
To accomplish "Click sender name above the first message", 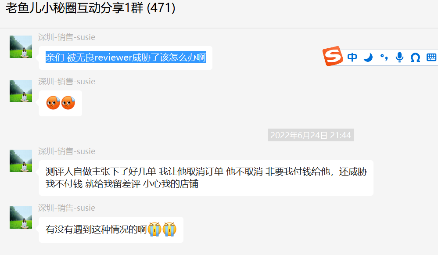I will tap(66, 37).
